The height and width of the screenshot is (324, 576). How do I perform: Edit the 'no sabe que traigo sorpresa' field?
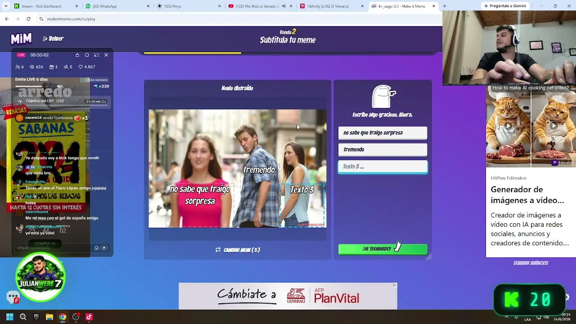point(382,133)
